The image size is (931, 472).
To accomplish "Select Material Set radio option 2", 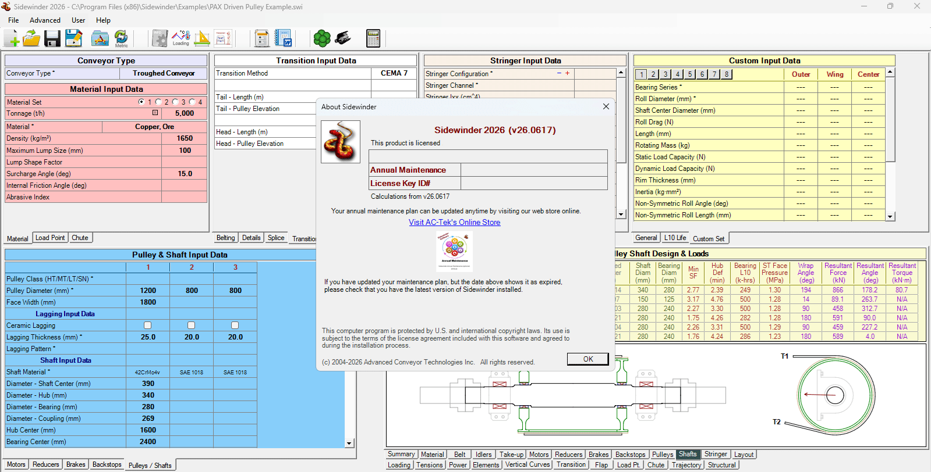I will 158,102.
